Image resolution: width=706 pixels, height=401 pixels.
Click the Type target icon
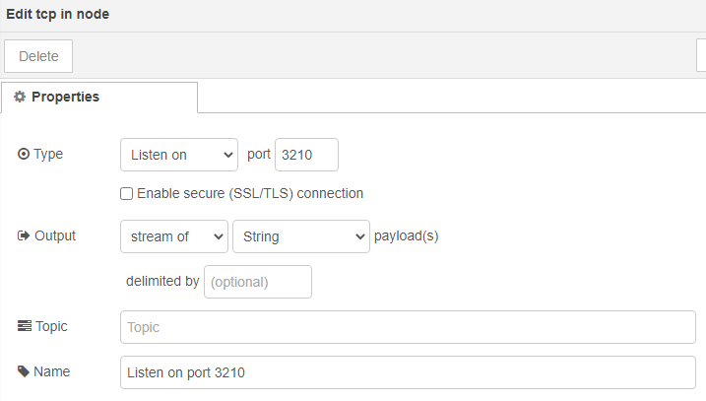[24, 155]
